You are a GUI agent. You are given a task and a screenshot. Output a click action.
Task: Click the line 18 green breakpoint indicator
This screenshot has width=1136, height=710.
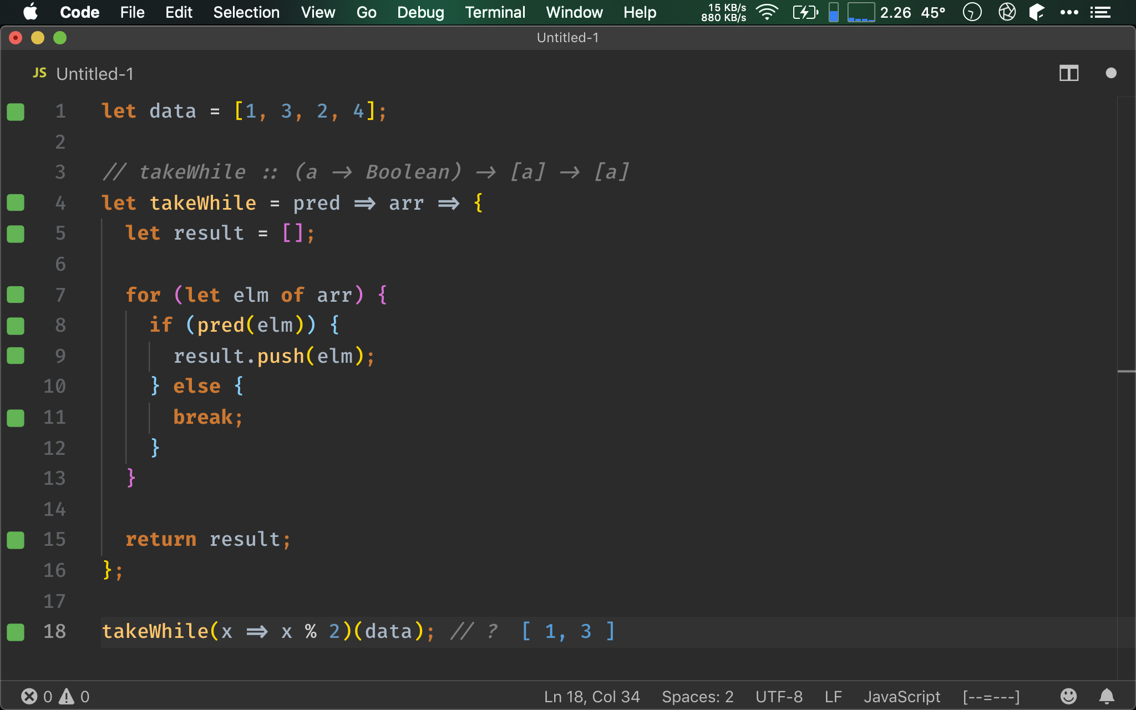[16, 630]
